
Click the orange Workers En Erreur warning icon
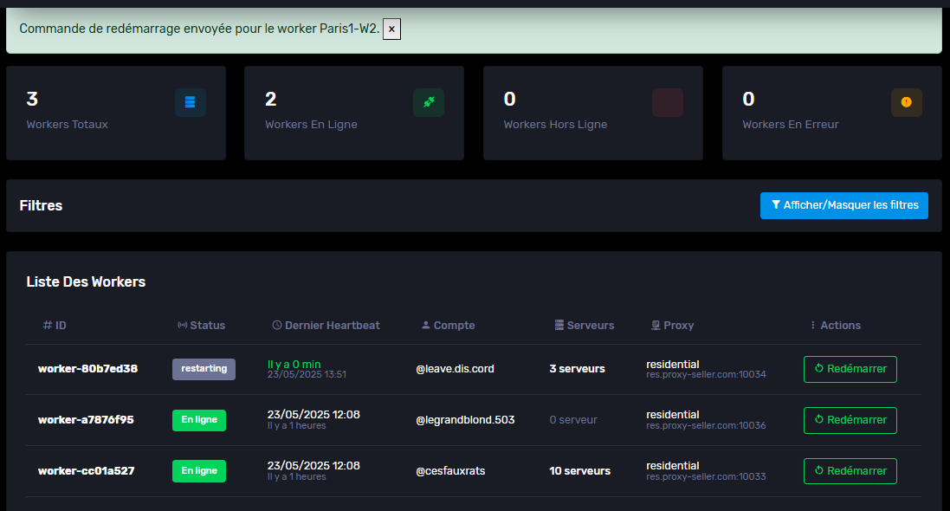[x=906, y=102]
